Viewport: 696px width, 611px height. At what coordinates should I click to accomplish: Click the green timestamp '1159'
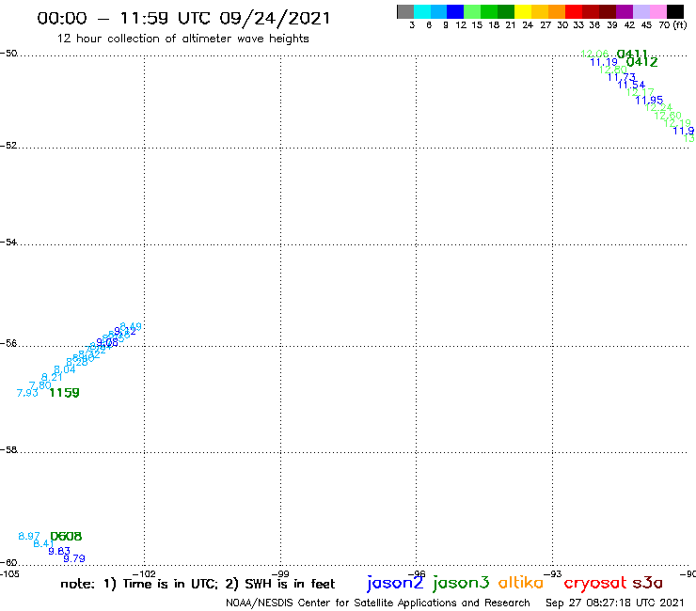[x=64, y=393]
